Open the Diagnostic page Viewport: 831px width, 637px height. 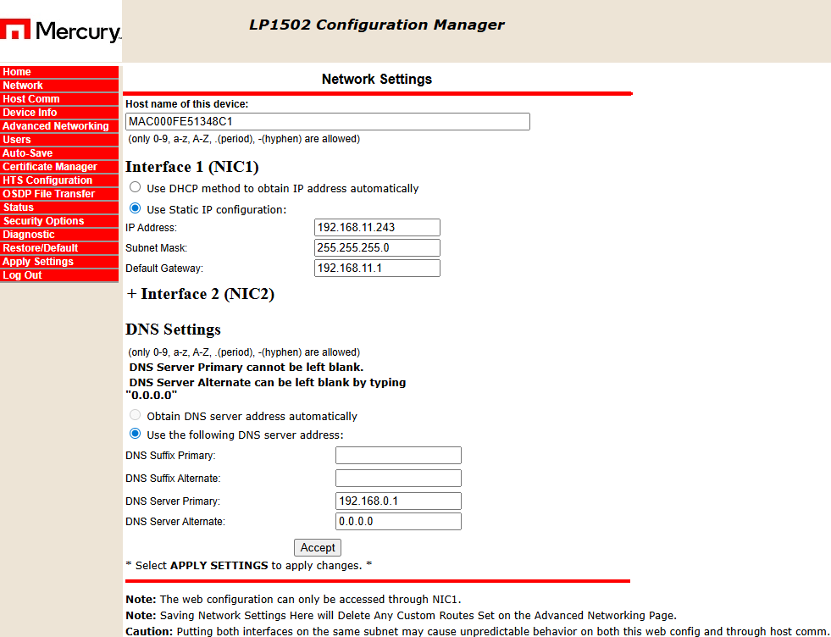[58, 235]
